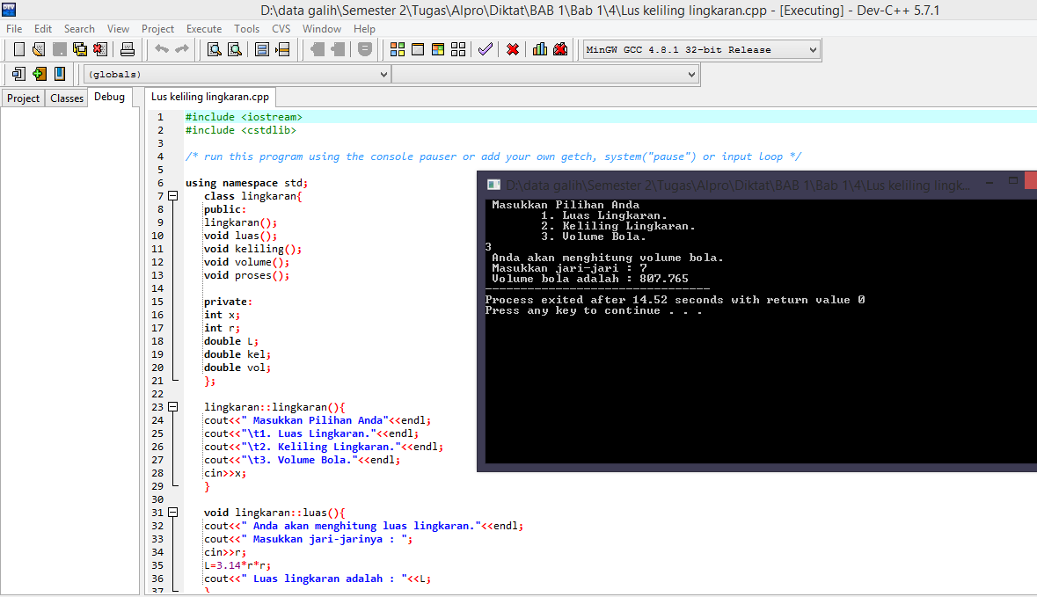The width and height of the screenshot is (1037, 597).
Task: Click the Close file icon with red X
Action: click(100, 49)
